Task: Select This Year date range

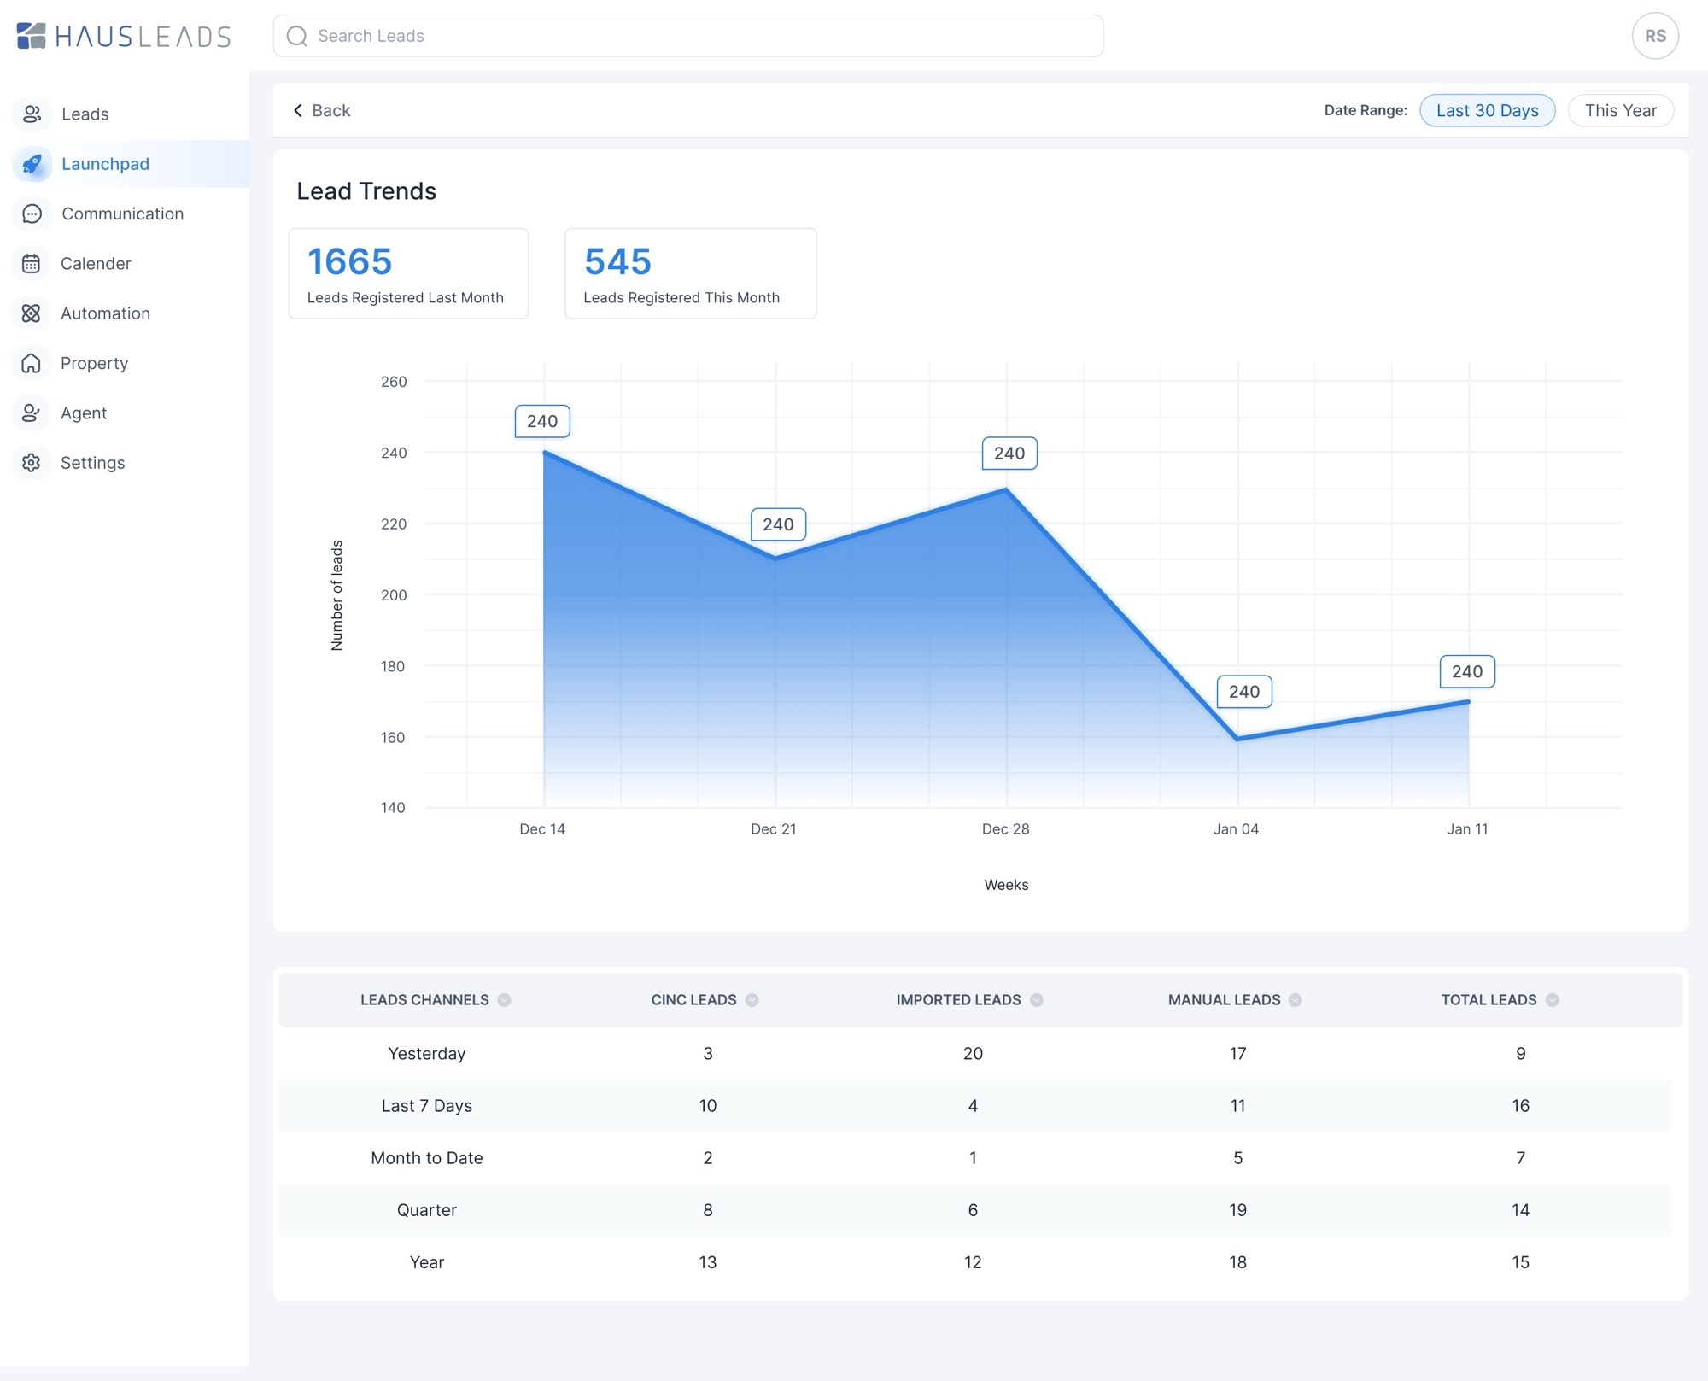Action: (1620, 110)
